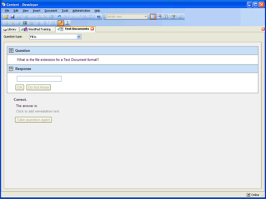Click the scissors Cut icon
Screen dimensions: 266x199
(26, 17)
